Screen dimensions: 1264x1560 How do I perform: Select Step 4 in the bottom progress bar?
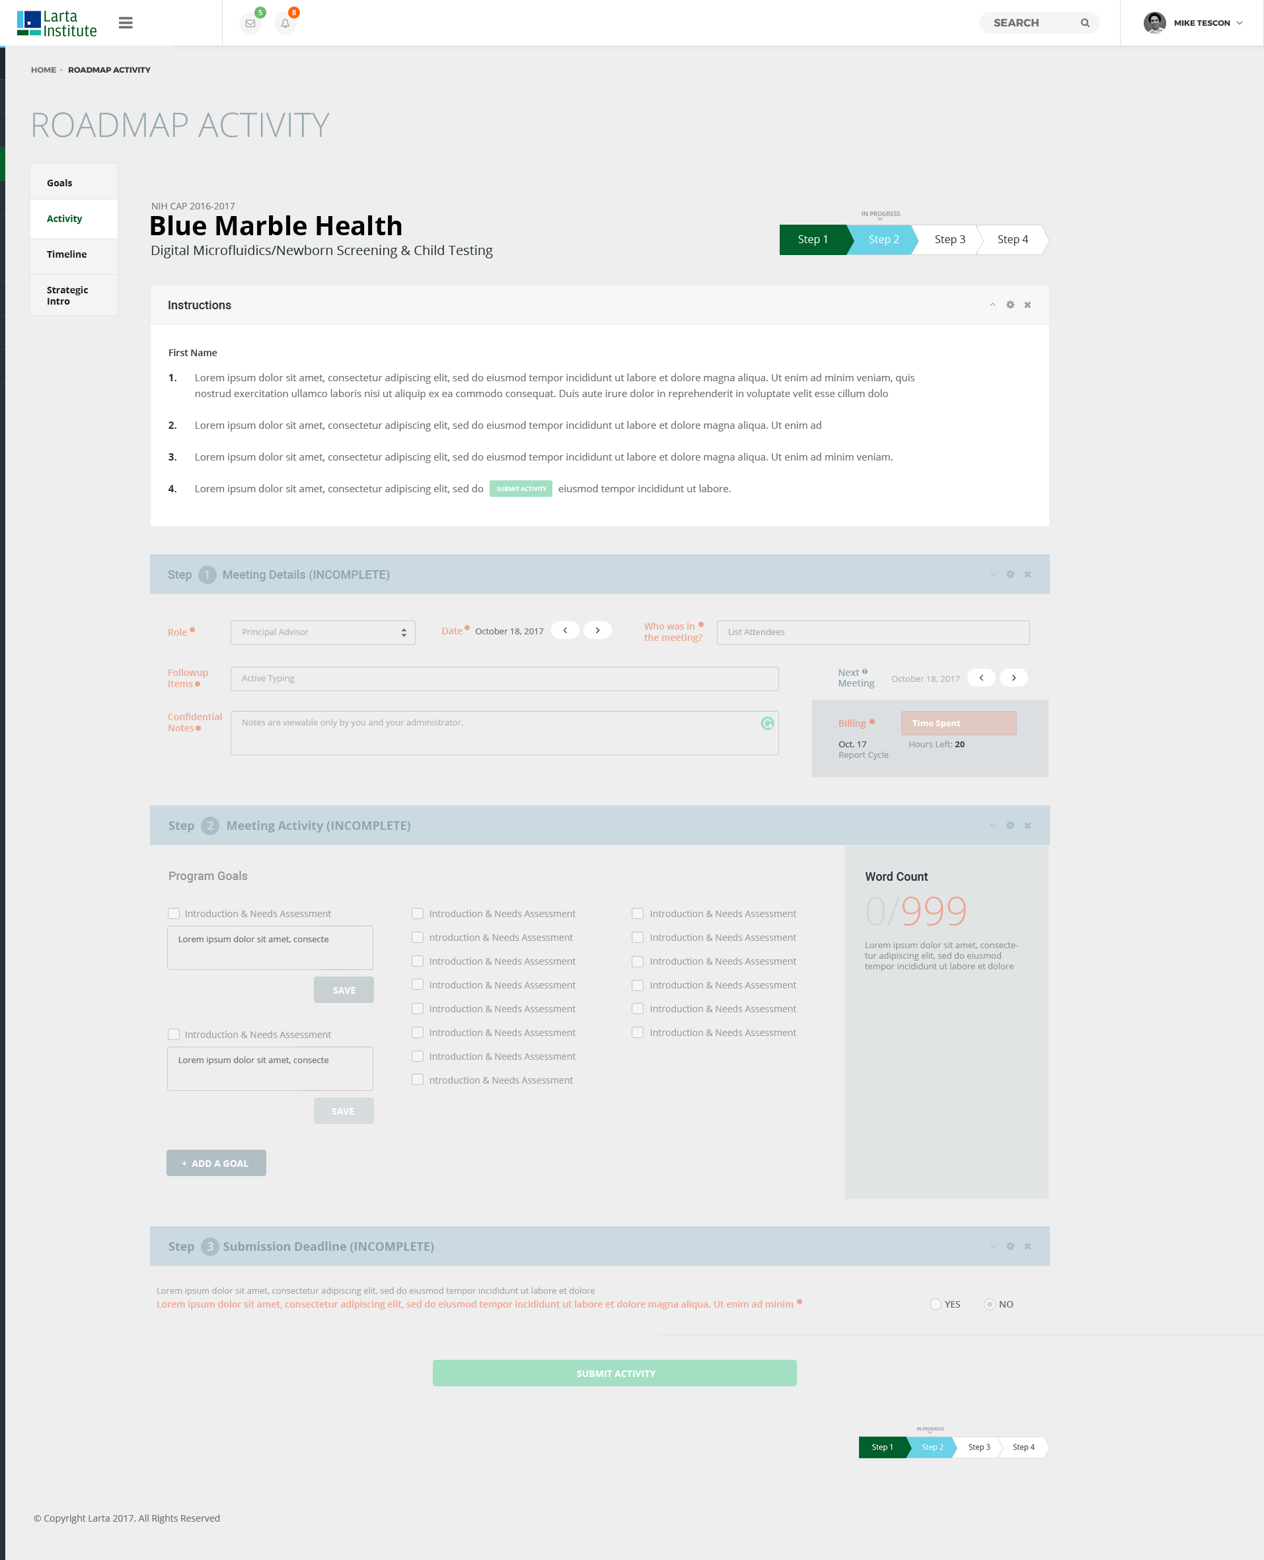[x=1023, y=1447]
